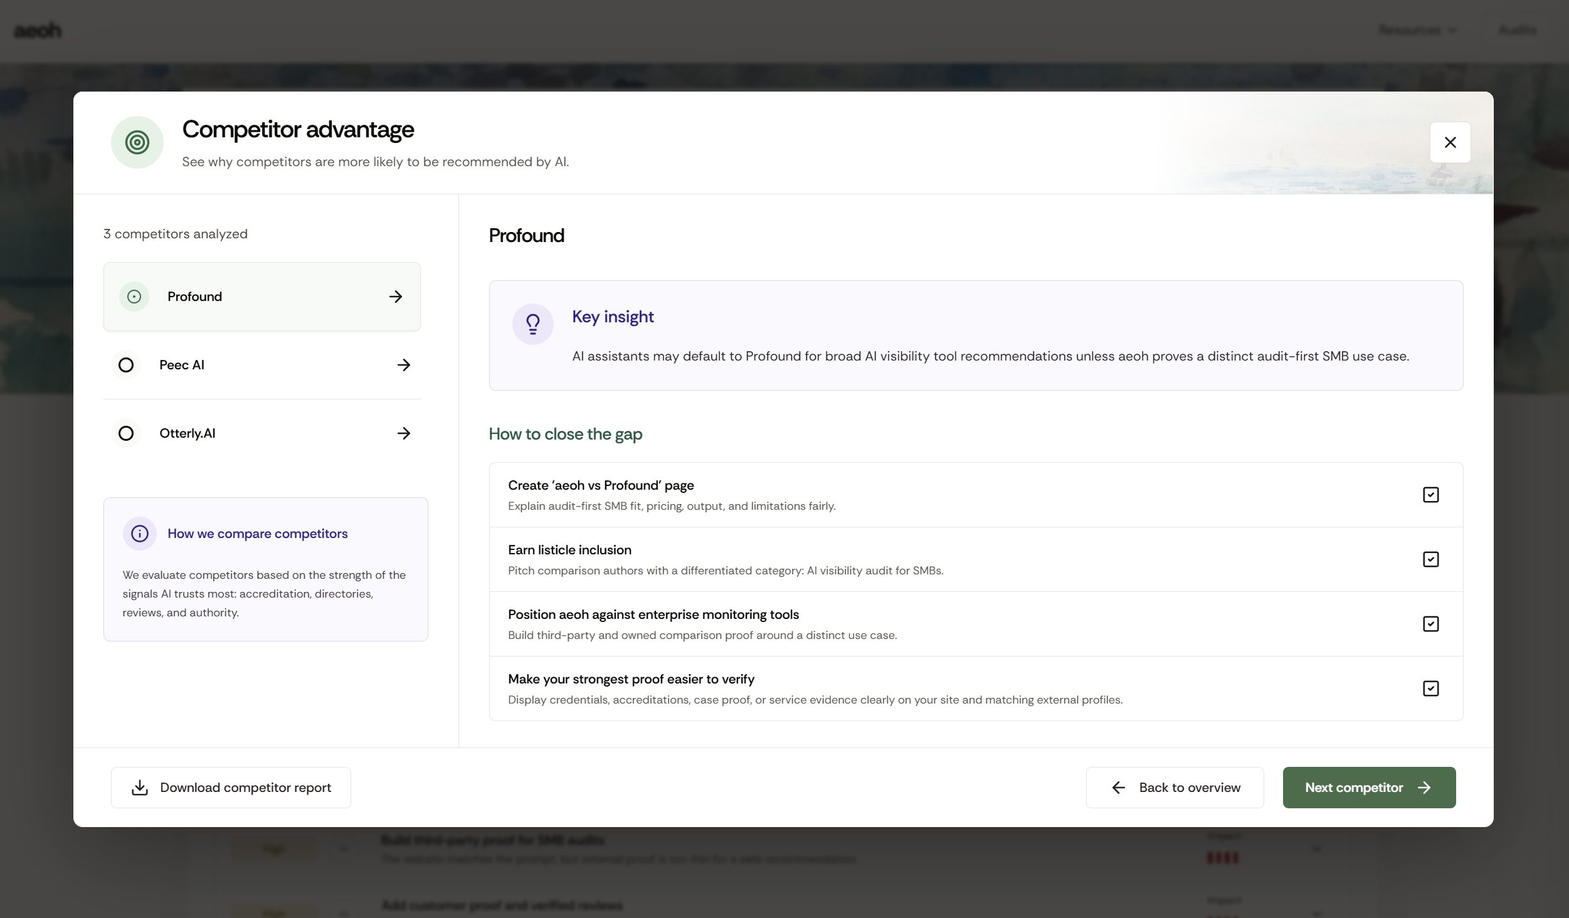Viewport: 1569px width, 918px height.
Task: Select the Peec AI competitor
Action: tap(261, 365)
